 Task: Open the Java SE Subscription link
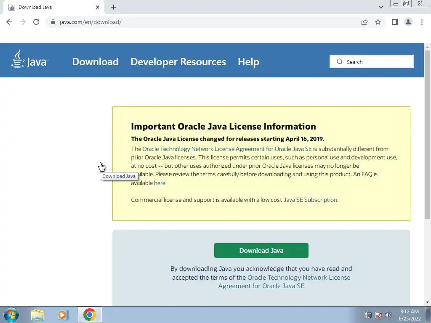pos(310,200)
